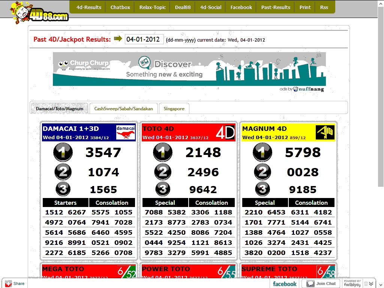Open the Past-Results menu item
This screenshot has width=384, height=288.
[276, 7]
